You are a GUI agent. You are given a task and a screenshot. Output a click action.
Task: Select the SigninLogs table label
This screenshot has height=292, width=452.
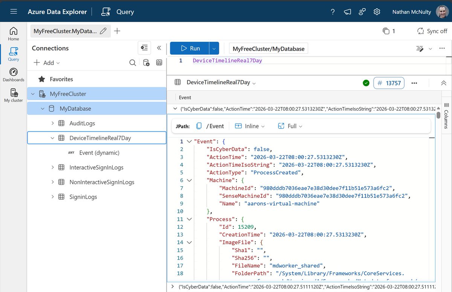click(83, 197)
